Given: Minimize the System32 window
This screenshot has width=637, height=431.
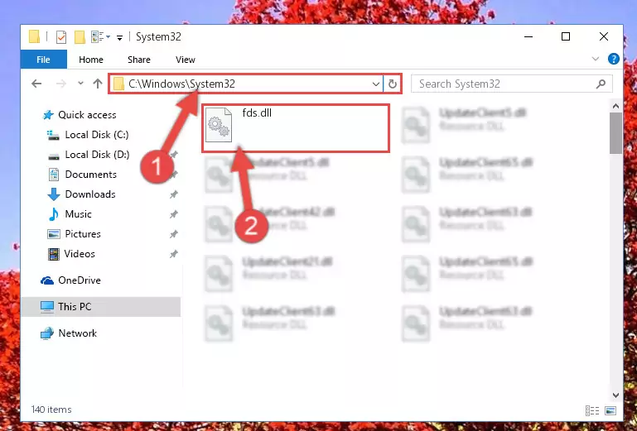Looking at the screenshot, I should (528, 37).
